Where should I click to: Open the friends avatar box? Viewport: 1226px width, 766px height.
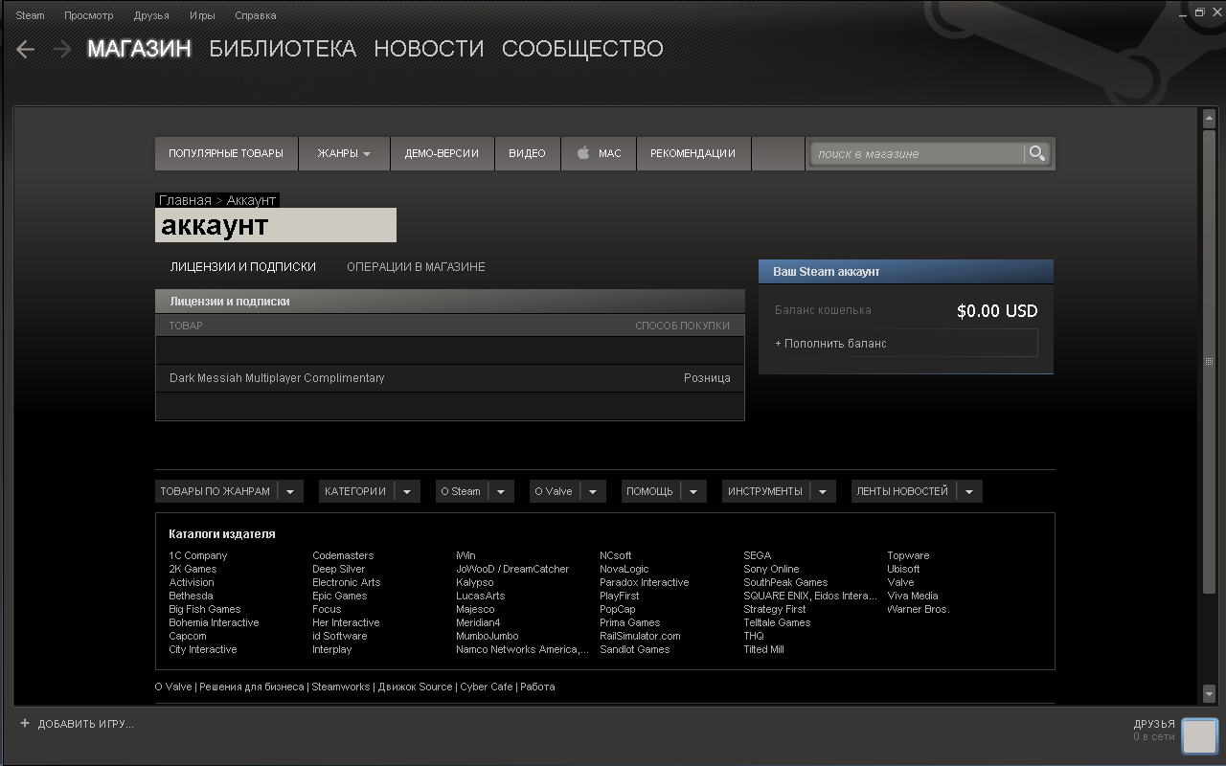(1199, 736)
